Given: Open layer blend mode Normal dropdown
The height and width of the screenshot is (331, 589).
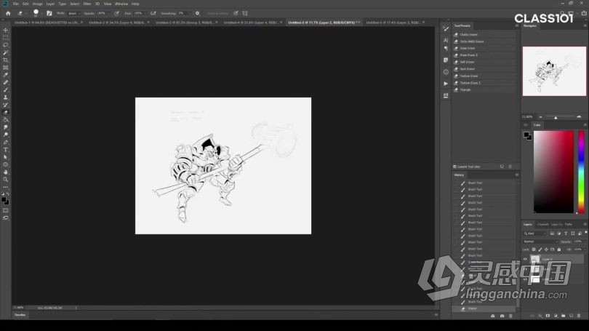Looking at the screenshot, I should [x=540, y=242].
